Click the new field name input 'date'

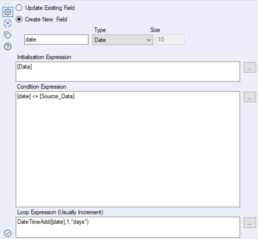tap(56, 39)
